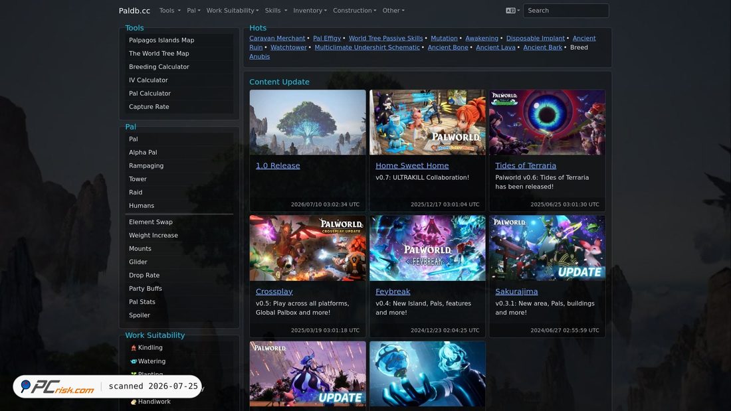Viewport: 731px width, 411px height.
Task: Click the Handiwork hand icon
Action: click(134, 402)
